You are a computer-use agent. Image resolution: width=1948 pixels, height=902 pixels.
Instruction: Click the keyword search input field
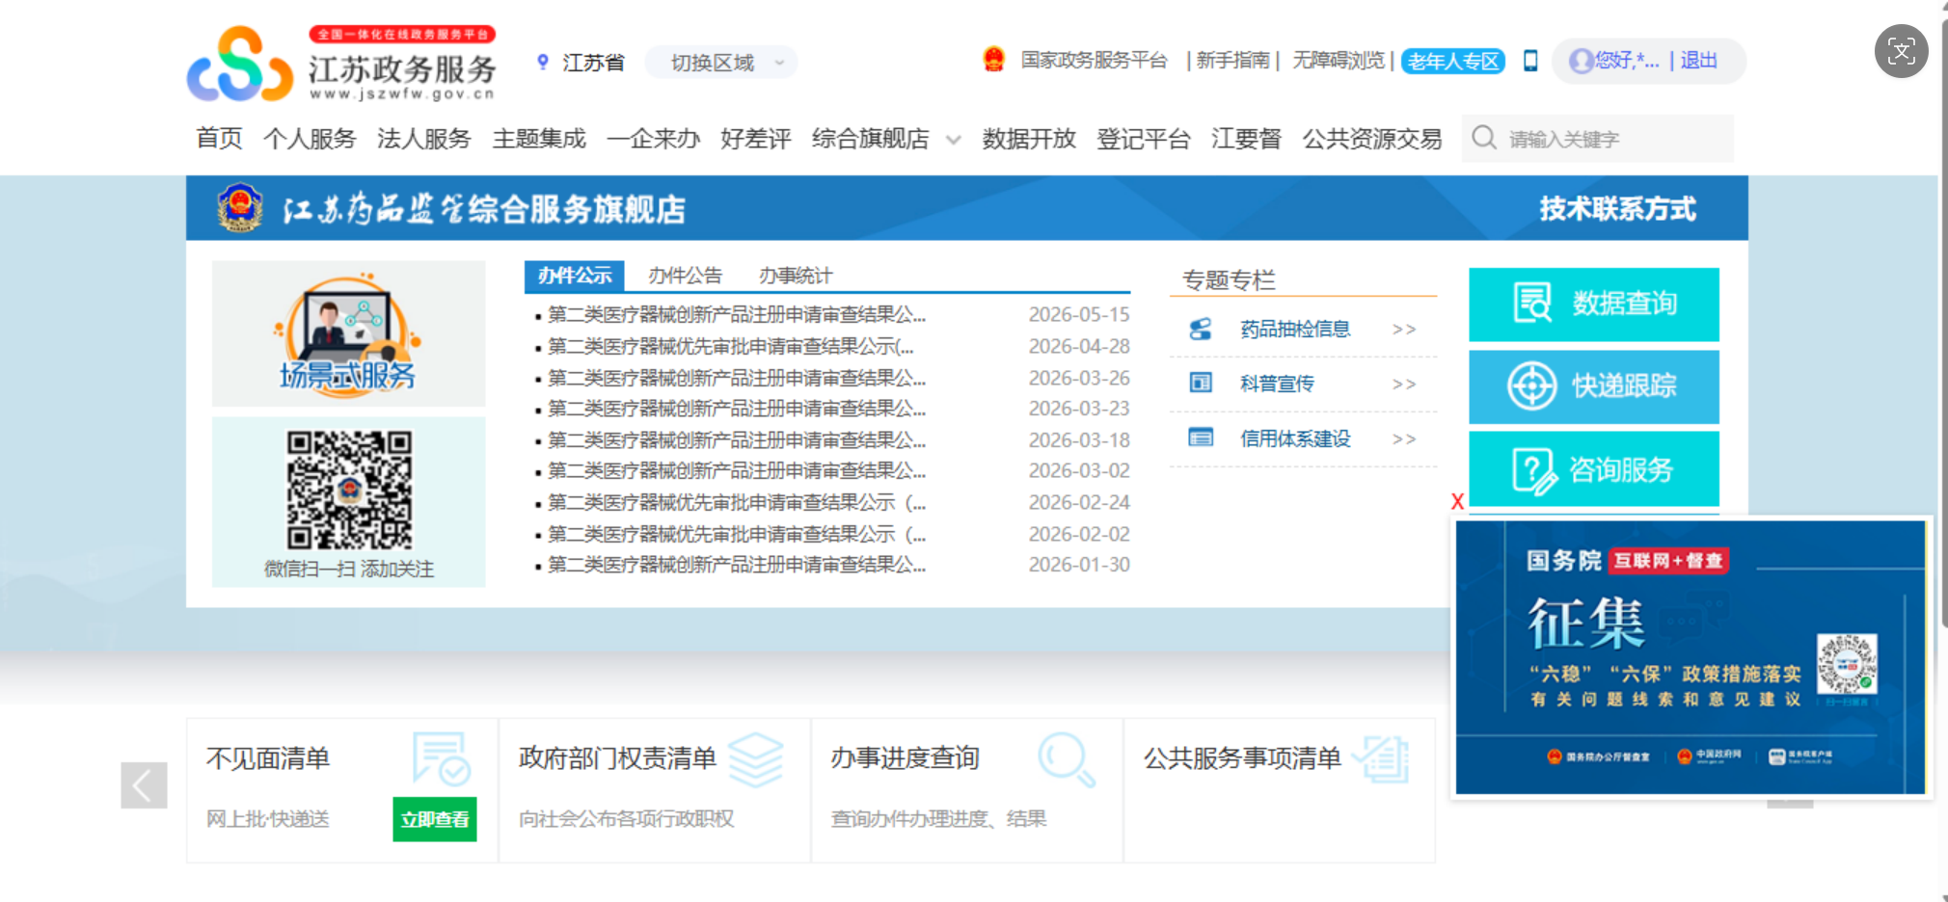pos(1598,139)
